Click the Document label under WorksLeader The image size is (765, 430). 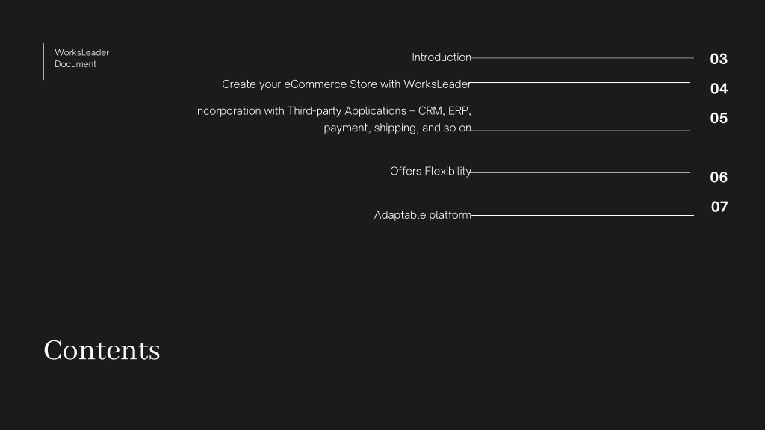[x=75, y=64]
